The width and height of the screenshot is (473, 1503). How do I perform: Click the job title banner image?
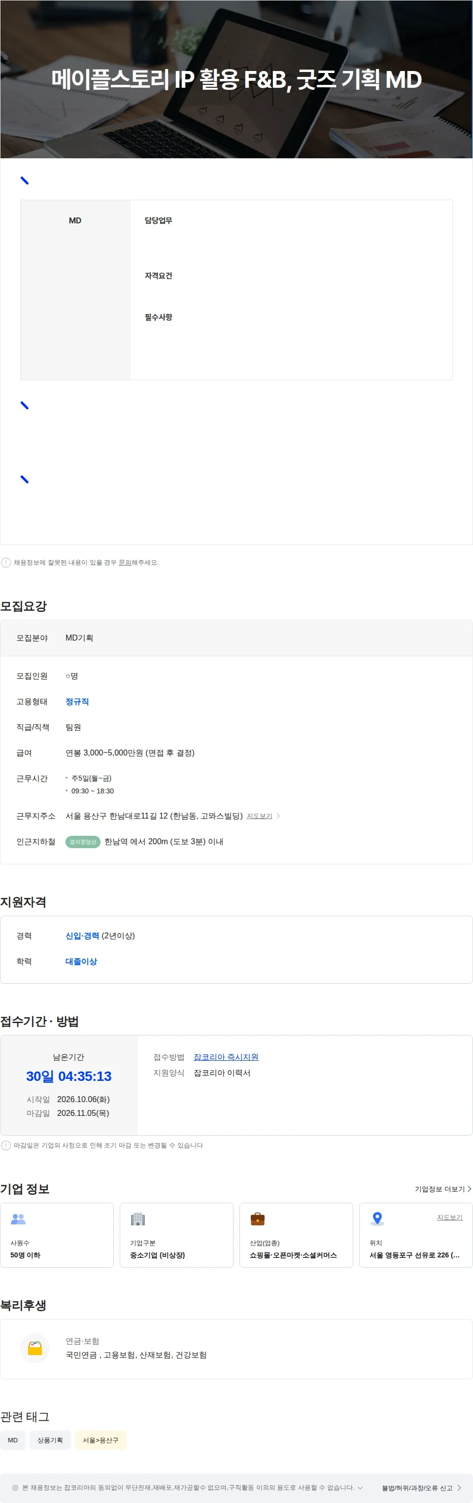click(236, 79)
